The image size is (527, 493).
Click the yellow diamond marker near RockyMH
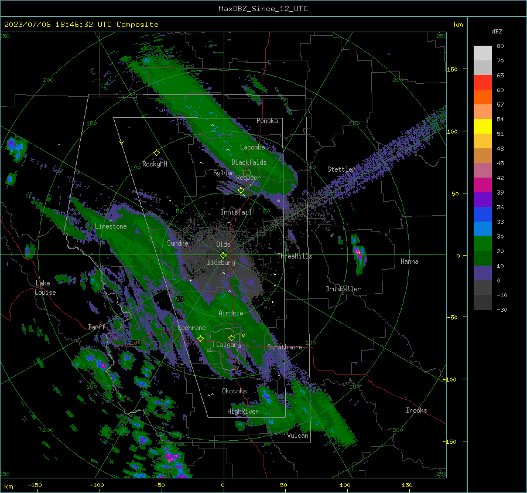[156, 153]
